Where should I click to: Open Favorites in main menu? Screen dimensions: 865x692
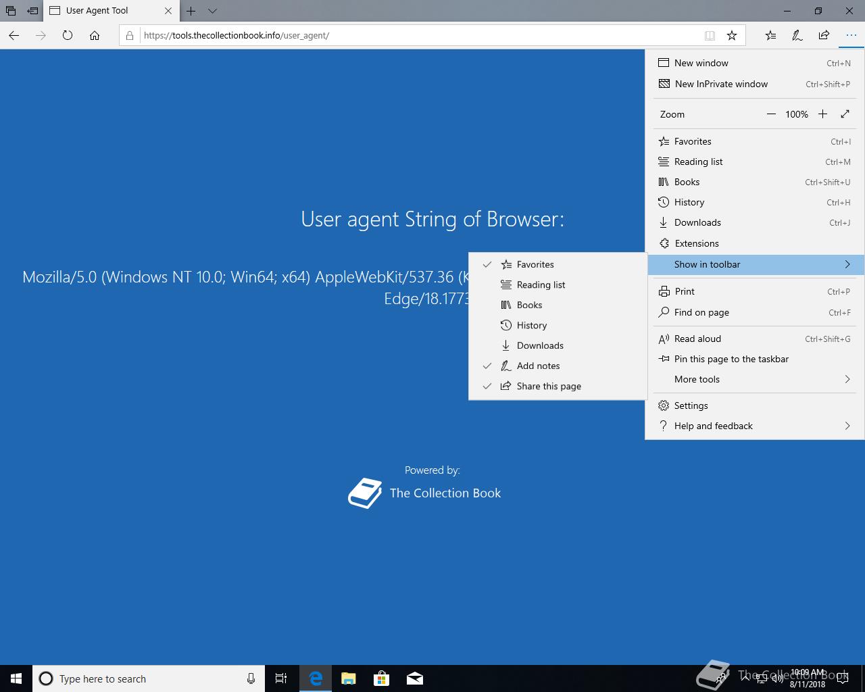pyautogui.click(x=754, y=141)
